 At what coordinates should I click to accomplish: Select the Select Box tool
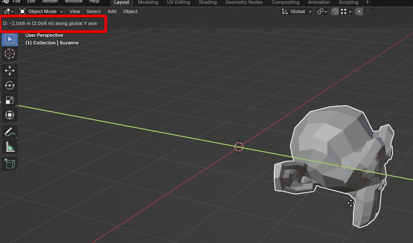click(10, 39)
